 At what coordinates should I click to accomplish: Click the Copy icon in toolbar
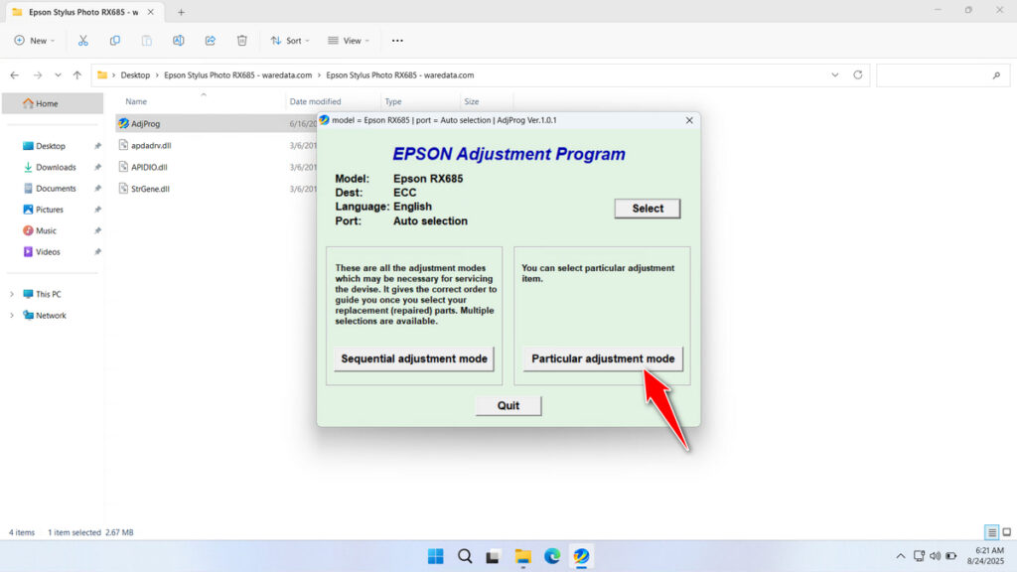(x=115, y=40)
